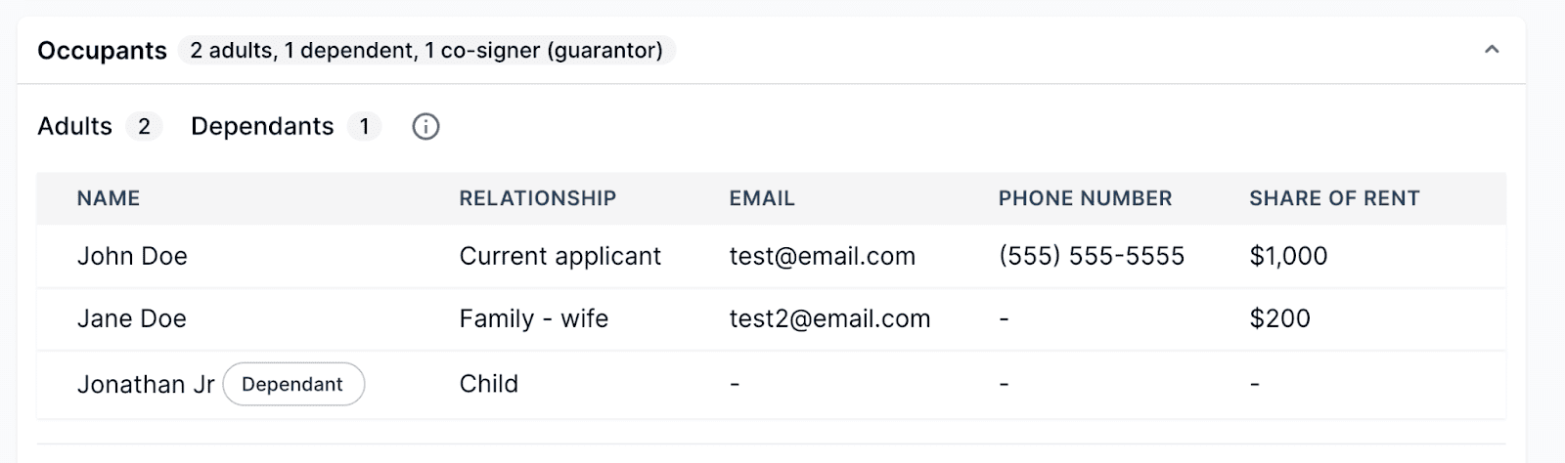Click the NAME column header

[x=109, y=198]
